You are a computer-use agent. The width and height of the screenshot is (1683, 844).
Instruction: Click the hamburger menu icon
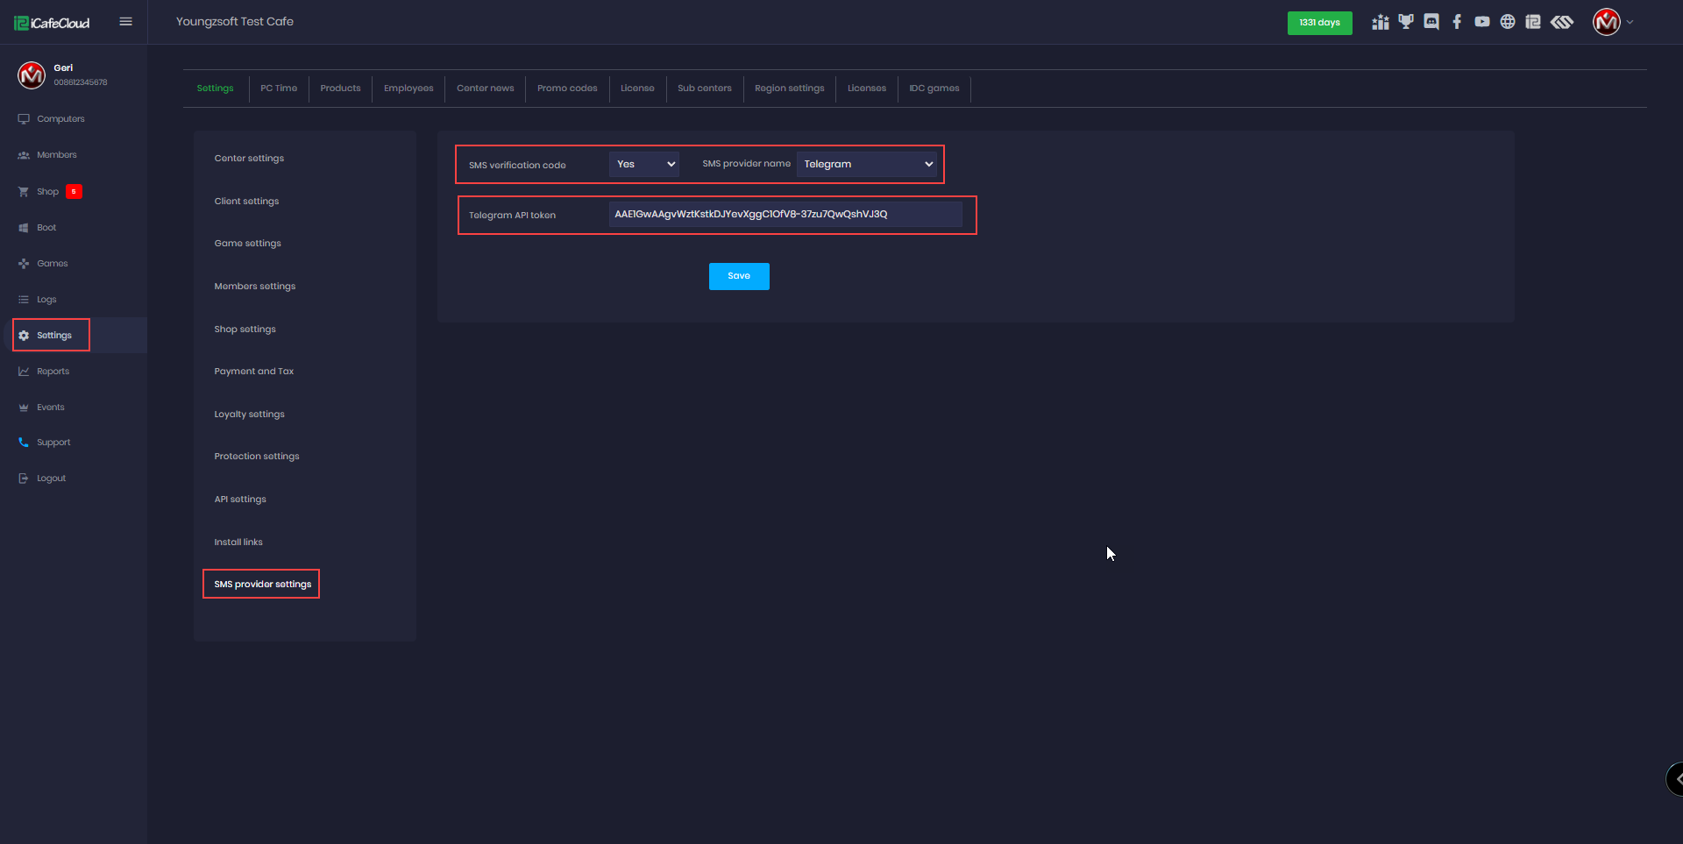[125, 22]
